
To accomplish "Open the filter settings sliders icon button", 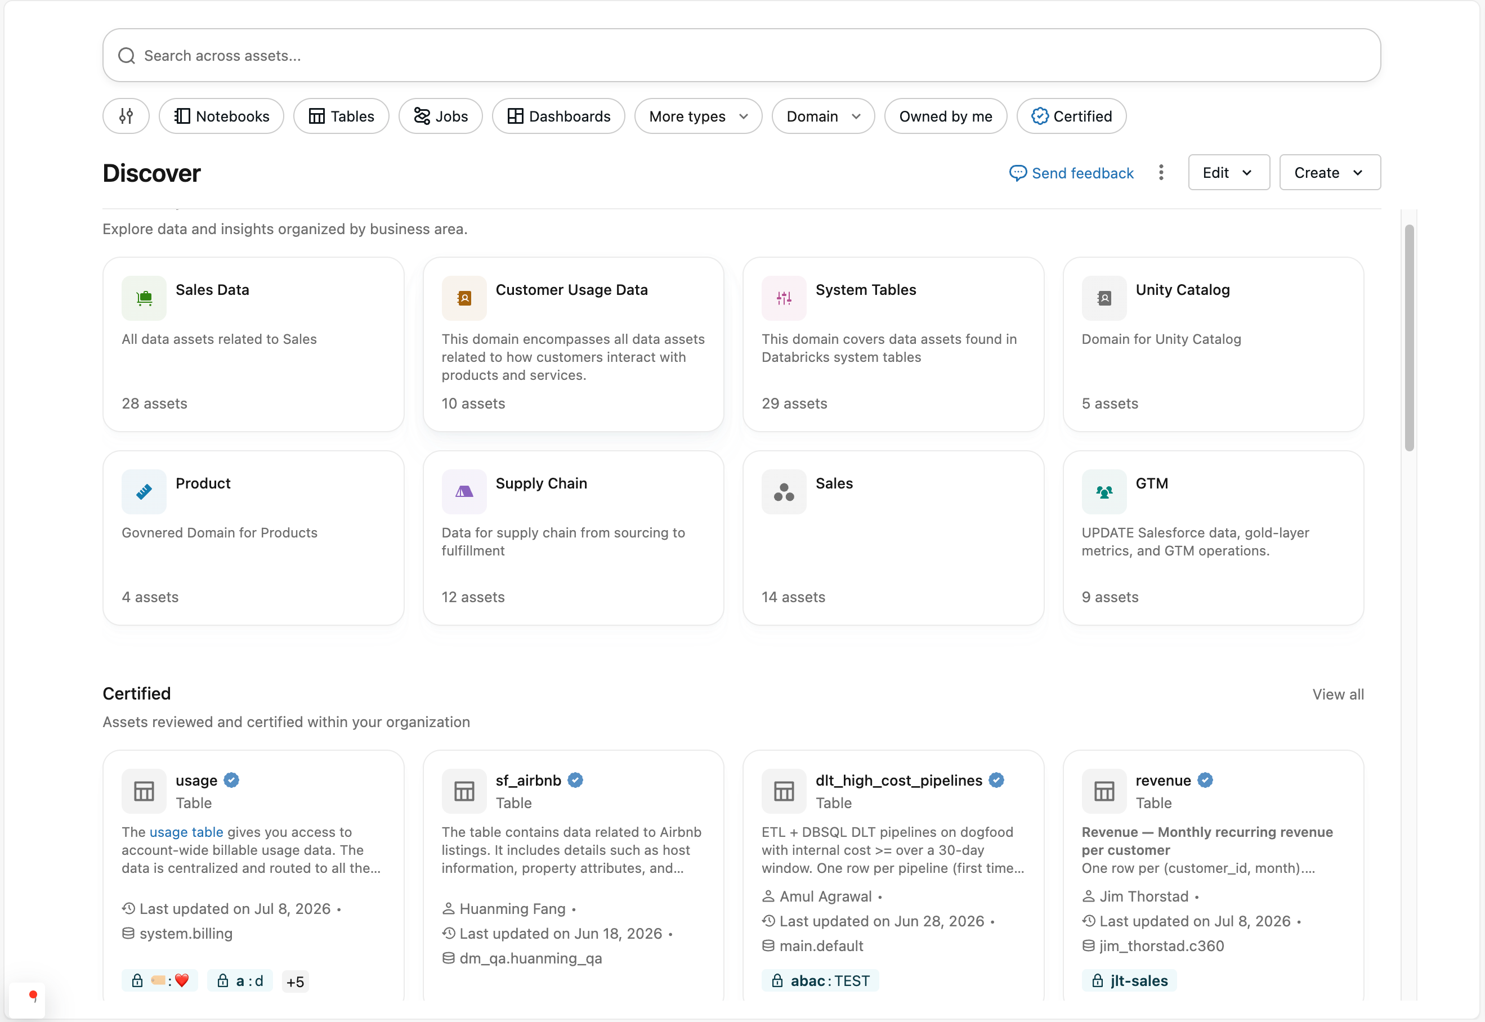I will pos(126,116).
